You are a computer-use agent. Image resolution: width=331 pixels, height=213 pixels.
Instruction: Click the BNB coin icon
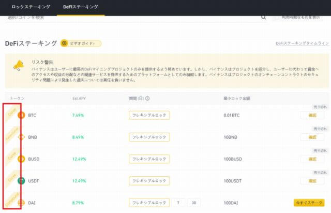(21, 137)
